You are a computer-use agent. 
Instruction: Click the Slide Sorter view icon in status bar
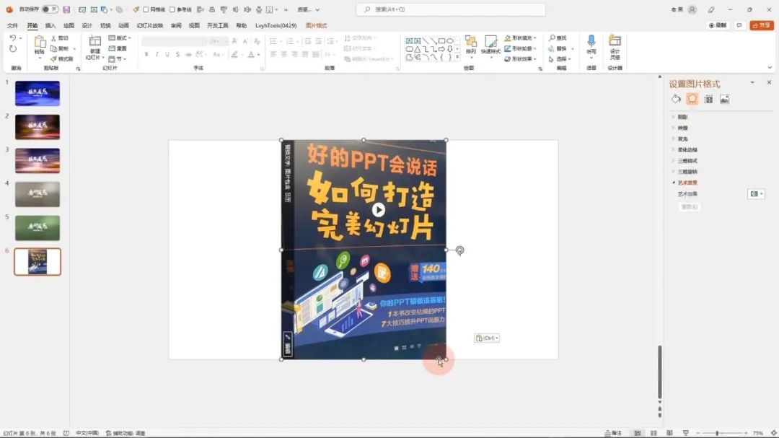(x=653, y=433)
